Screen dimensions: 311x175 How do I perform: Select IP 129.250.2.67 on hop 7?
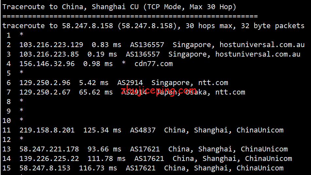[x=45, y=92]
